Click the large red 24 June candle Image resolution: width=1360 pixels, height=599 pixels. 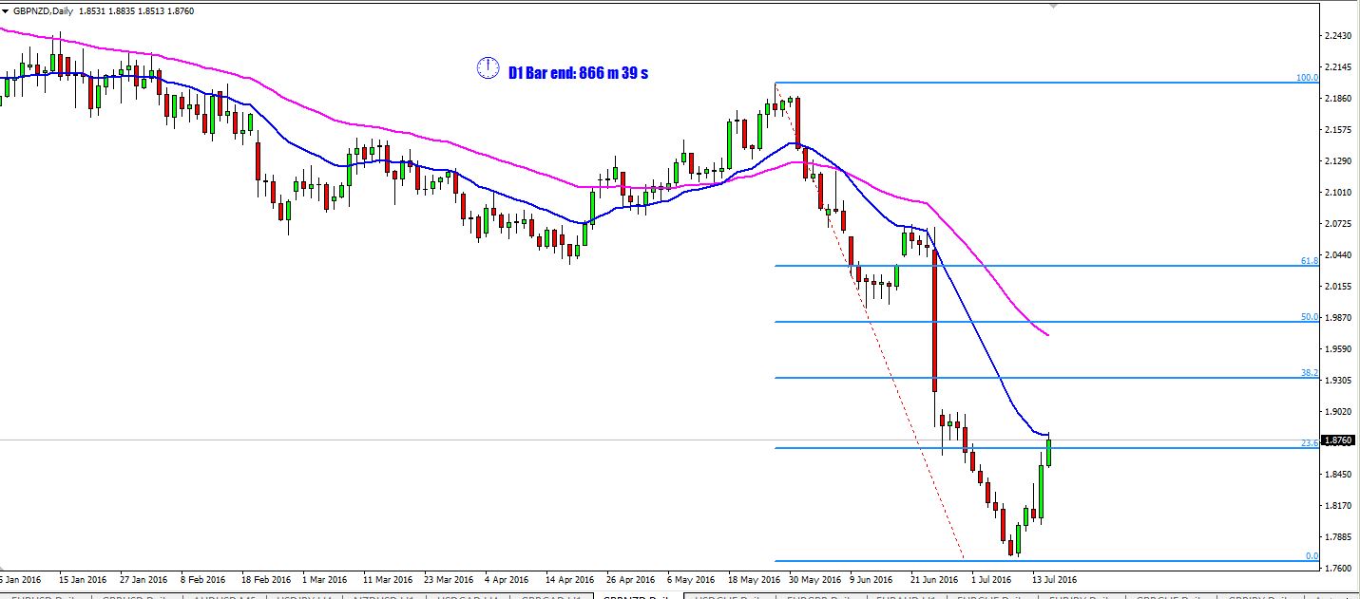pos(934,321)
